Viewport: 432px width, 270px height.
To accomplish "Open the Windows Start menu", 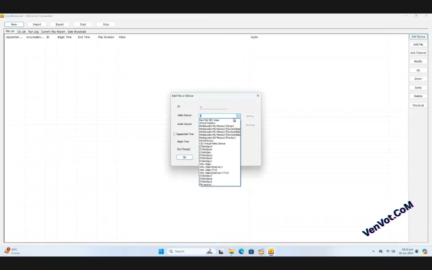I will (x=161, y=251).
